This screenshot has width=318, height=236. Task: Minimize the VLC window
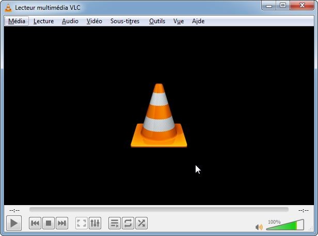[269, 6]
